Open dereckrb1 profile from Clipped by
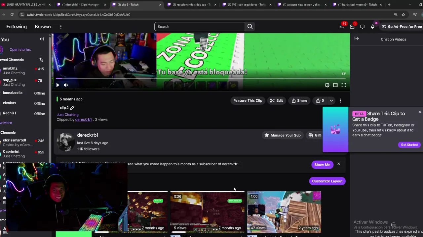The image size is (423, 237). 83,119
